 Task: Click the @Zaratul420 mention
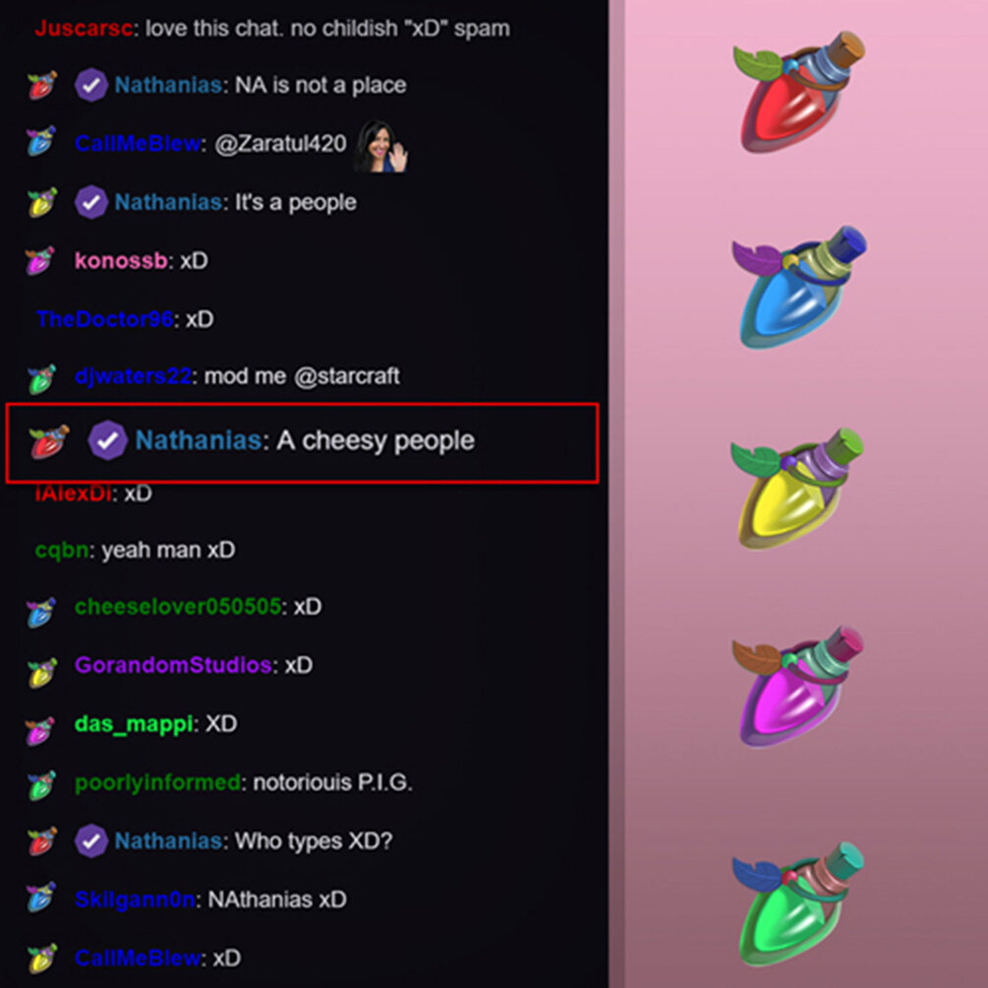[280, 144]
